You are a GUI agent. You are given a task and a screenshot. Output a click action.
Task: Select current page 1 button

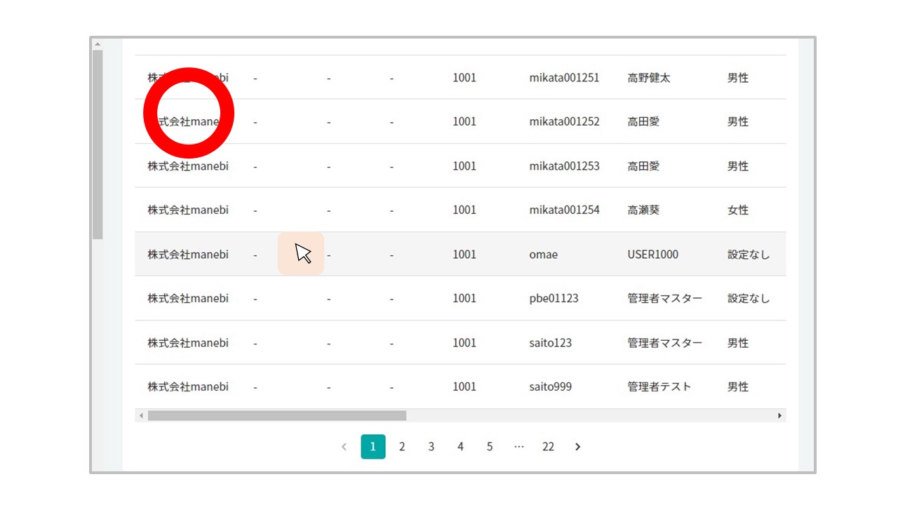(x=373, y=447)
